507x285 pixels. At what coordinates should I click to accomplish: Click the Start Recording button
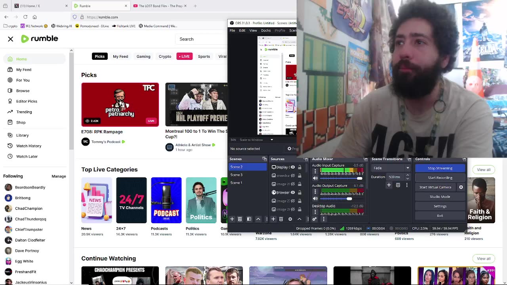click(x=440, y=178)
